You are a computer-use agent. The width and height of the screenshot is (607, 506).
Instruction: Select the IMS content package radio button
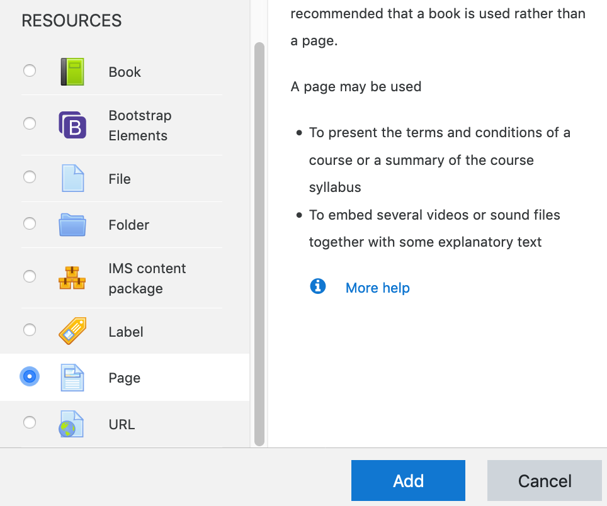tap(30, 276)
